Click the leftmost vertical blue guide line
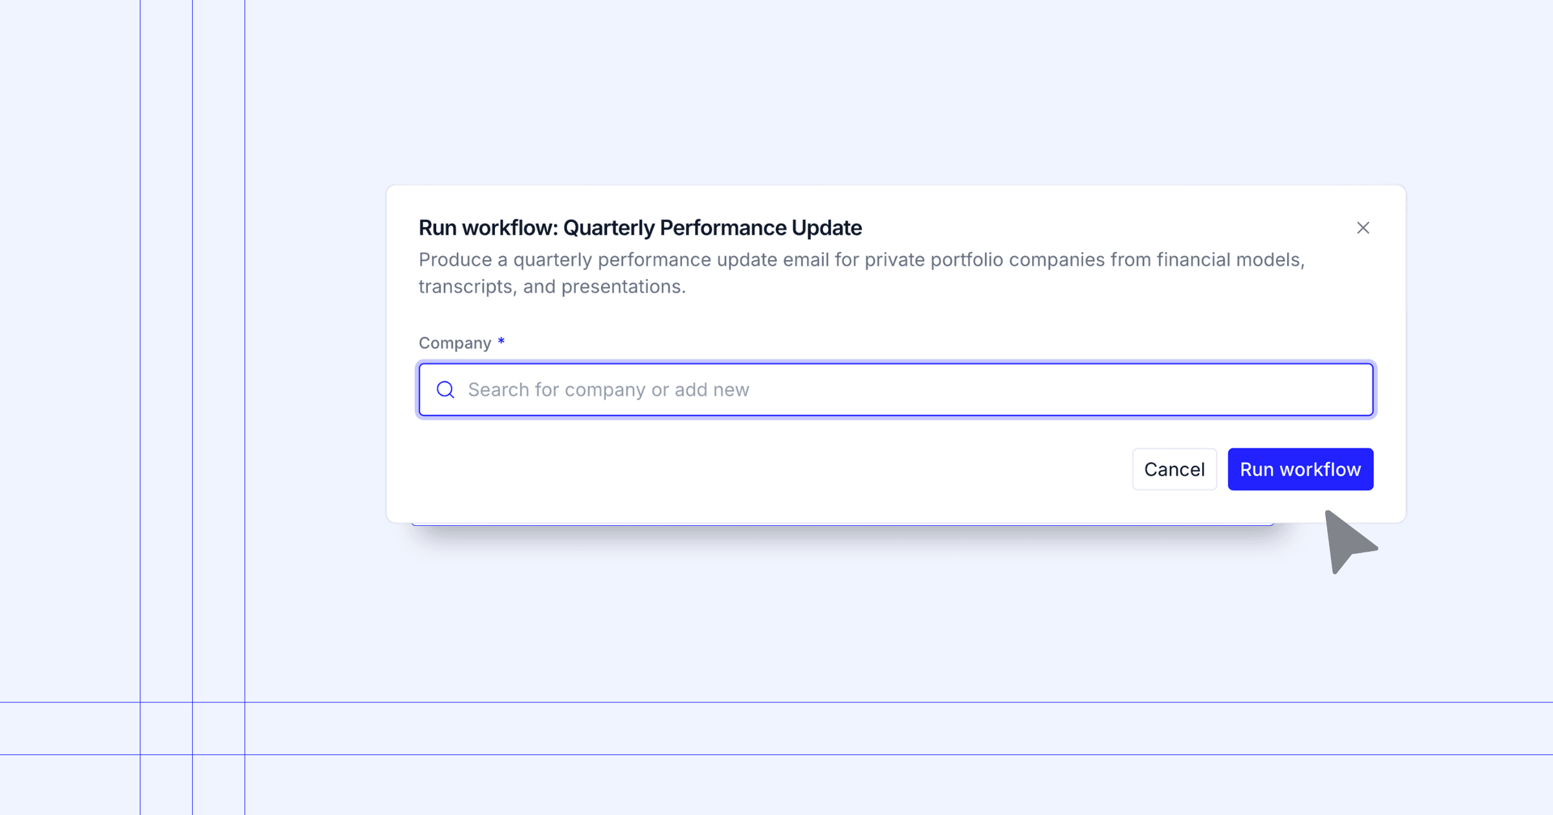 click(x=140, y=388)
